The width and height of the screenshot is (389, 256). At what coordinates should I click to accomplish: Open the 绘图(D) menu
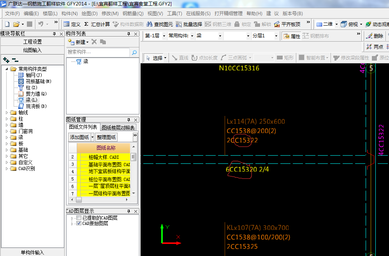pyautogui.click(x=90, y=13)
